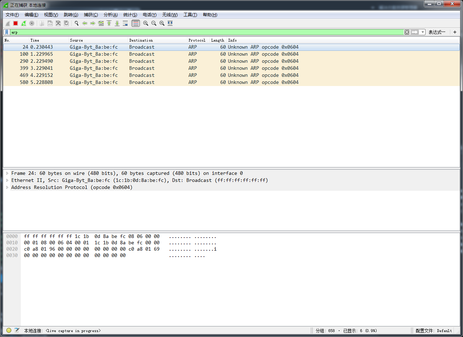This screenshot has height=337, width=463.
Task: Restart the current capture
Action: pos(23,23)
